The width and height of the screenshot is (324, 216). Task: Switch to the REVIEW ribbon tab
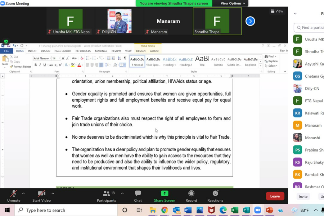pyautogui.click(x=116, y=51)
